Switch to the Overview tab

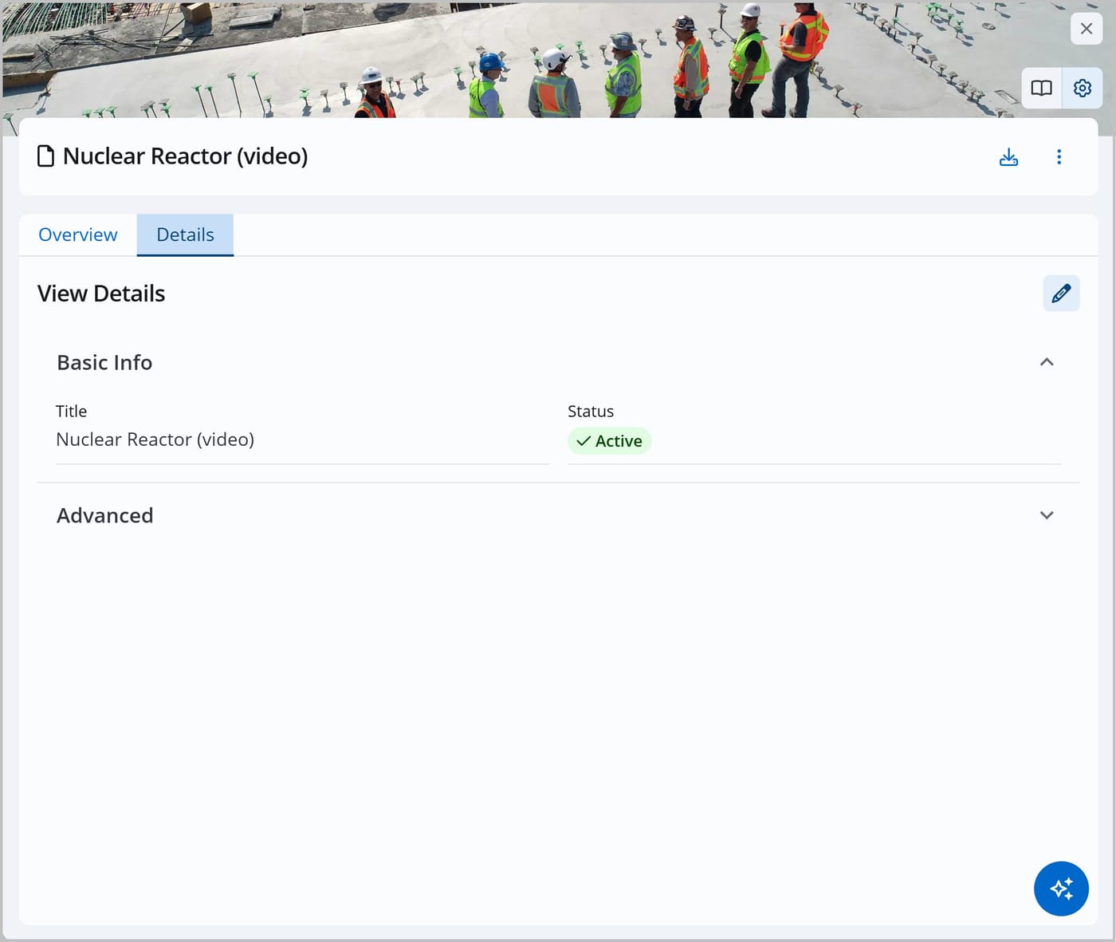point(77,235)
